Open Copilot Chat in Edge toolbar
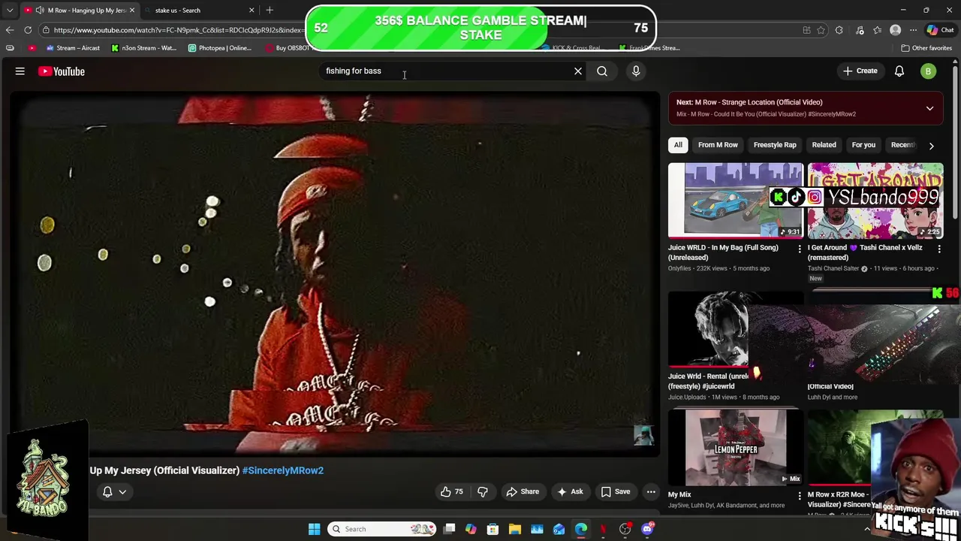 pos(942,30)
